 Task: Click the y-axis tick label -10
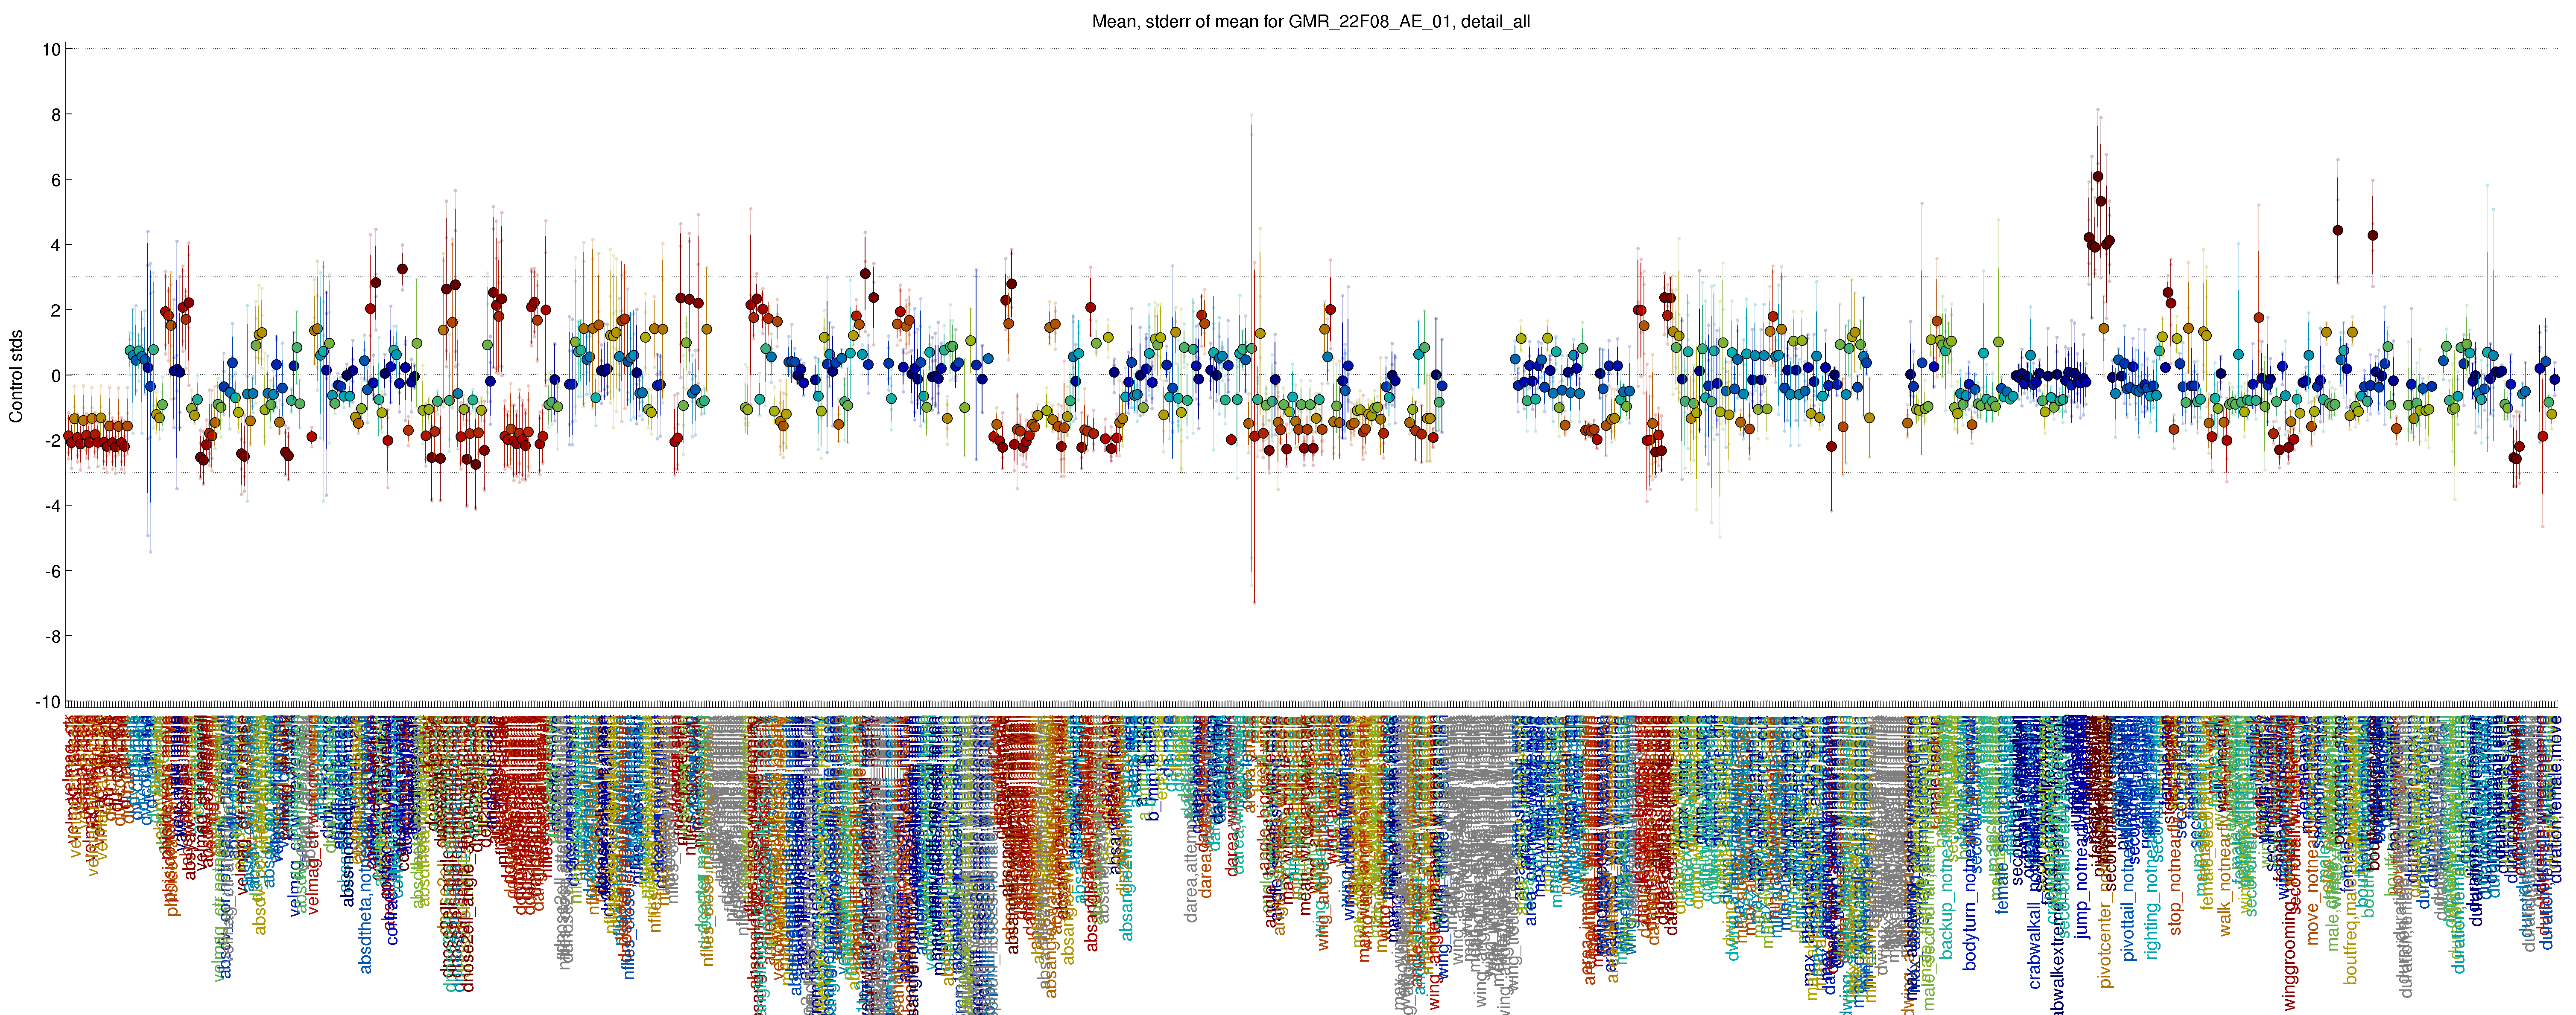tap(48, 702)
